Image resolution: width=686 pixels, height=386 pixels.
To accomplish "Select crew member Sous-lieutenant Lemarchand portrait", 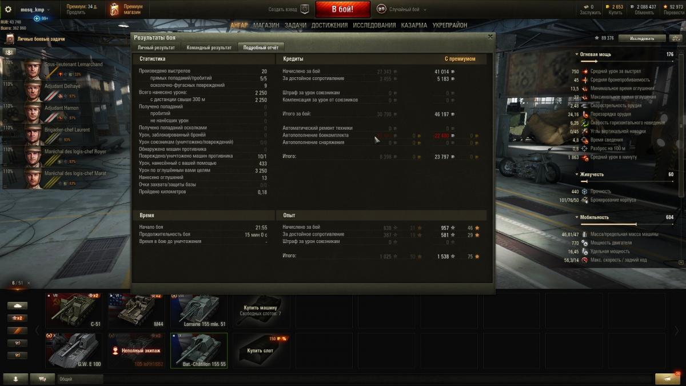I will (32, 70).
